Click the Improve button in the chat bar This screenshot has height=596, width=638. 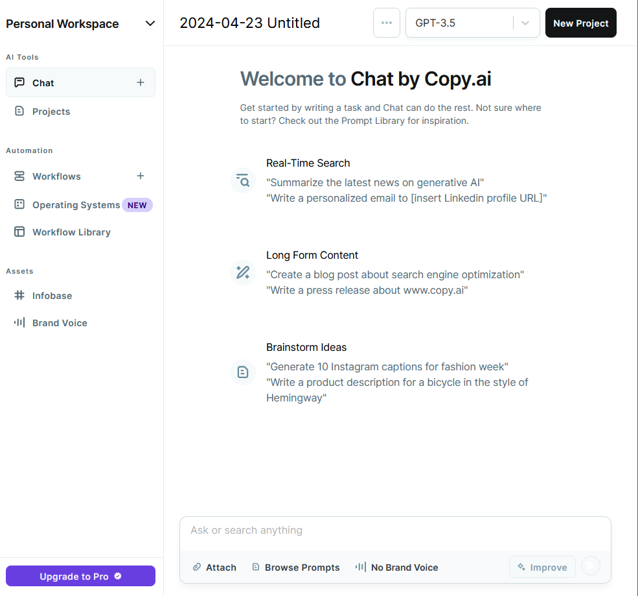pos(542,566)
